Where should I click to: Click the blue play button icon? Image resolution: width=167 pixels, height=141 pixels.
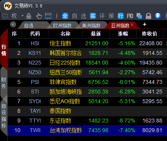coord(158,16)
